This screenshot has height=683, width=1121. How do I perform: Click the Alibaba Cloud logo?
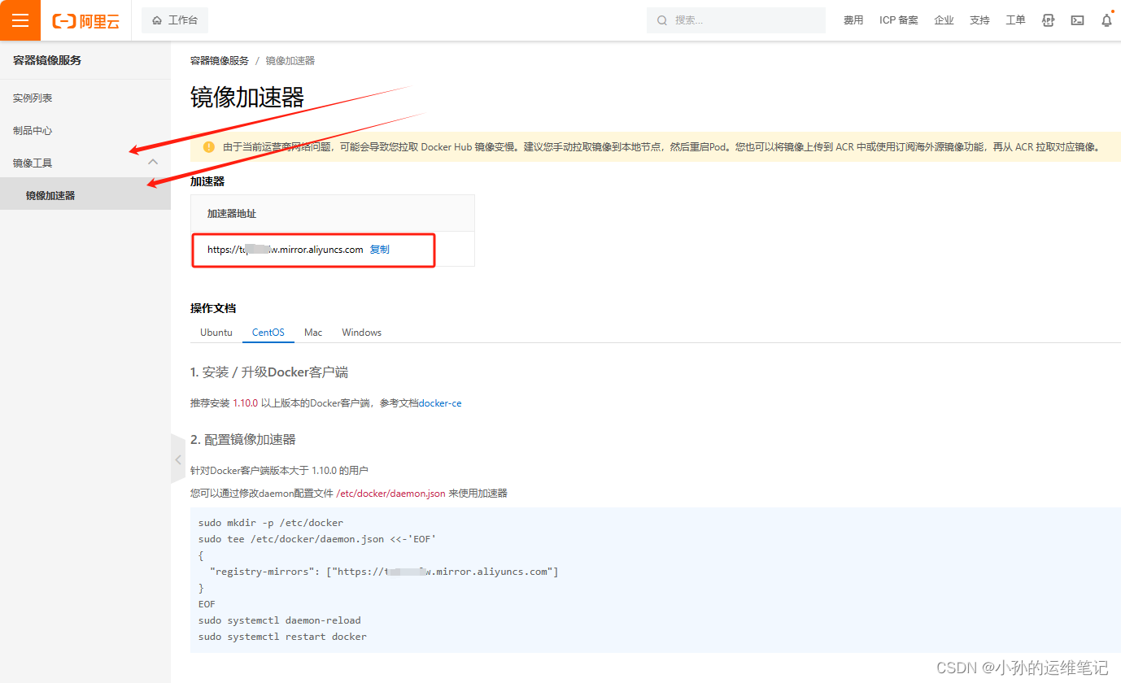85,21
